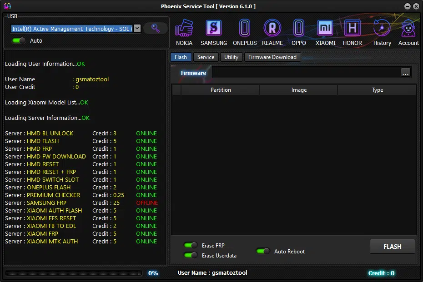
Task: Toggle the Auto USB detection switch
Action: 18,40
